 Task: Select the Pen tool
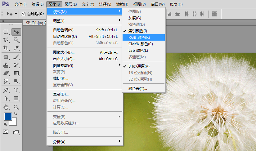tap(6, 90)
